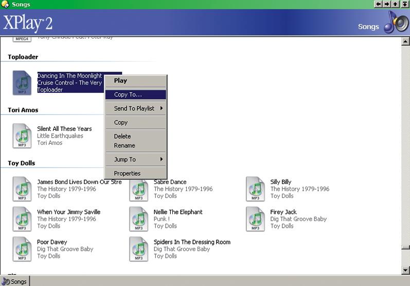Click the MP3 icon for Nellie The Elephant

click(138, 219)
